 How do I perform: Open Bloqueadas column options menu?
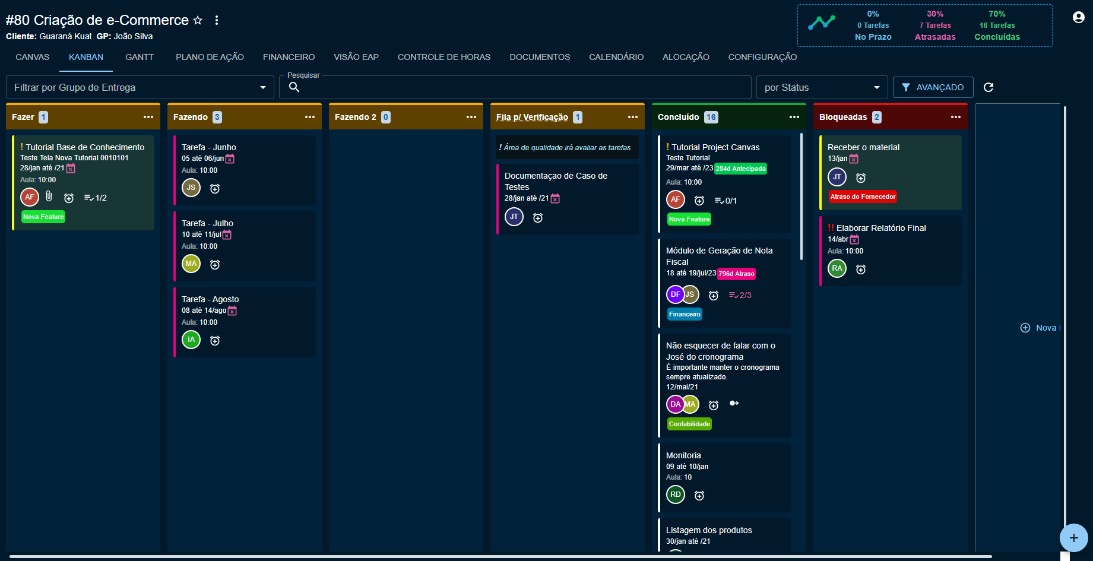(956, 117)
